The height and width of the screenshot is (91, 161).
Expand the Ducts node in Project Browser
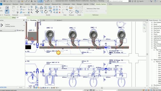152,24
